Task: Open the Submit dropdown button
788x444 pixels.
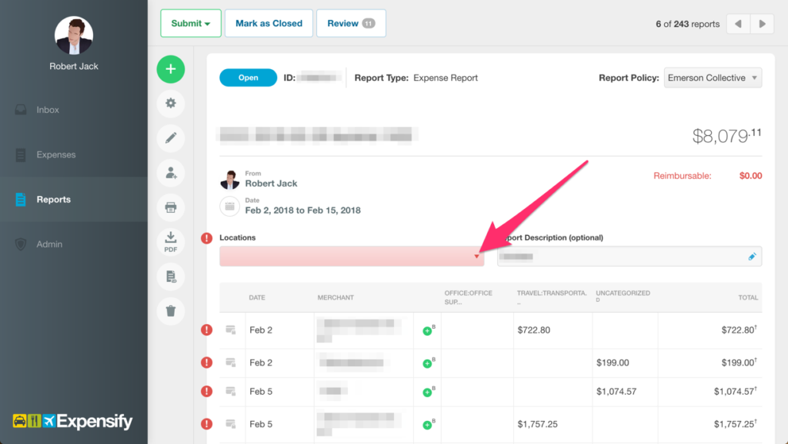Action: pos(191,23)
